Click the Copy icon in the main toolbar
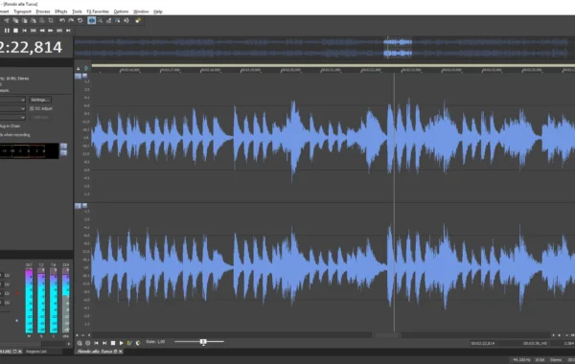575x364 pixels. [15, 20]
